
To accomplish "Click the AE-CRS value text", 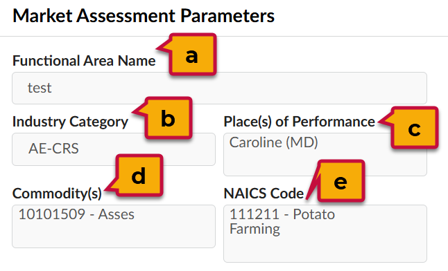I will (x=53, y=149).
